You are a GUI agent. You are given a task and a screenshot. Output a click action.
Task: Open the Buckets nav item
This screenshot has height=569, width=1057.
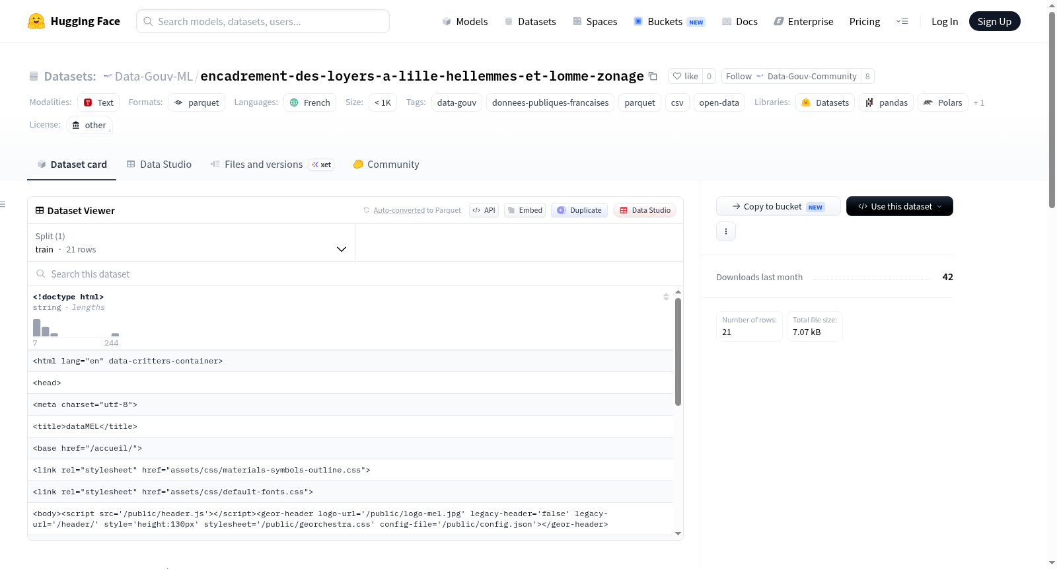669,21
